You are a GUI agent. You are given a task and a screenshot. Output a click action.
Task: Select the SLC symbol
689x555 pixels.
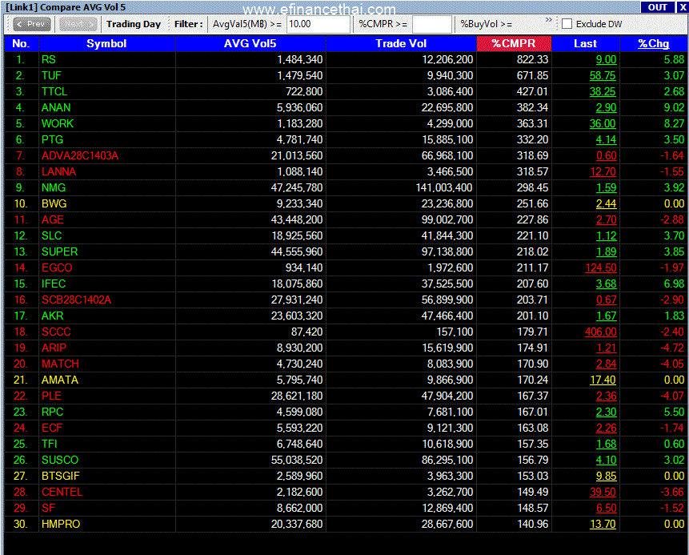point(52,235)
